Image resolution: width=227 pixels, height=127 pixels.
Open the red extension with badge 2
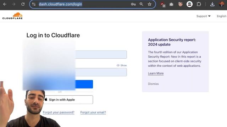(x=163, y=5)
